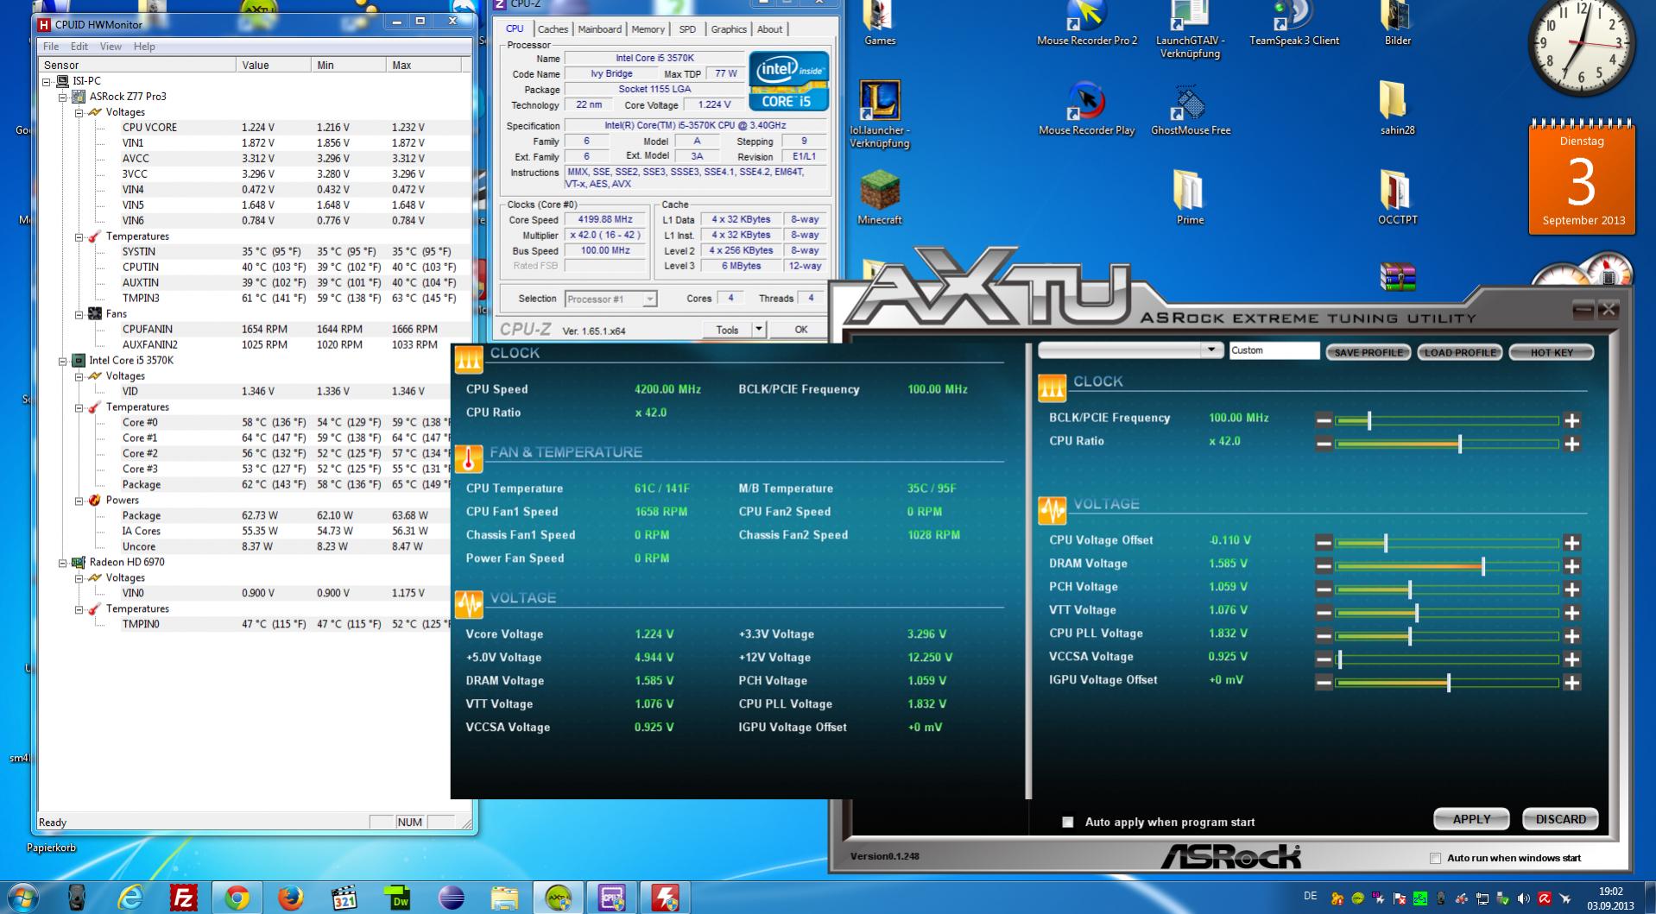This screenshot has width=1656, height=914.
Task: Launch TeamSpeak 3 Client from desktop
Action: (1293, 24)
